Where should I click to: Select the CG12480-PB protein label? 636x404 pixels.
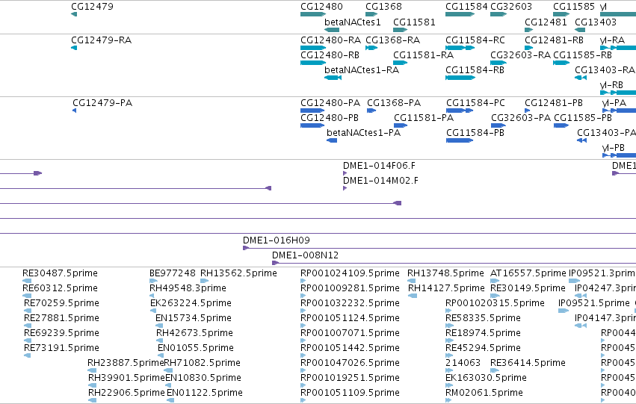(x=330, y=117)
